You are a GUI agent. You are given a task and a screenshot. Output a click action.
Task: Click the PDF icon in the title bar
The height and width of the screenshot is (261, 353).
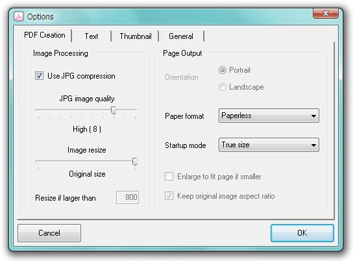click(19, 16)
